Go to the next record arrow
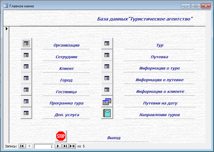Screen dimensions: 214x152 (x=58, y=146)
